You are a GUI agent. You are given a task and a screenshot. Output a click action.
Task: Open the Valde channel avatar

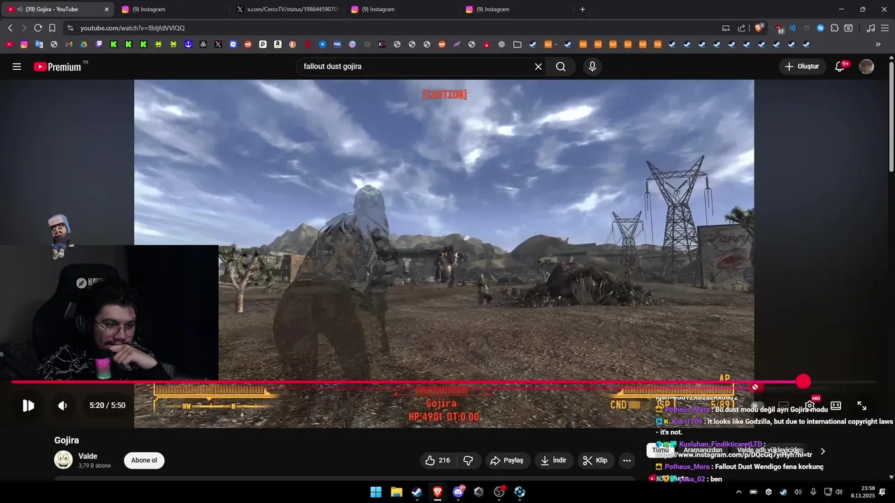point(64,460)
